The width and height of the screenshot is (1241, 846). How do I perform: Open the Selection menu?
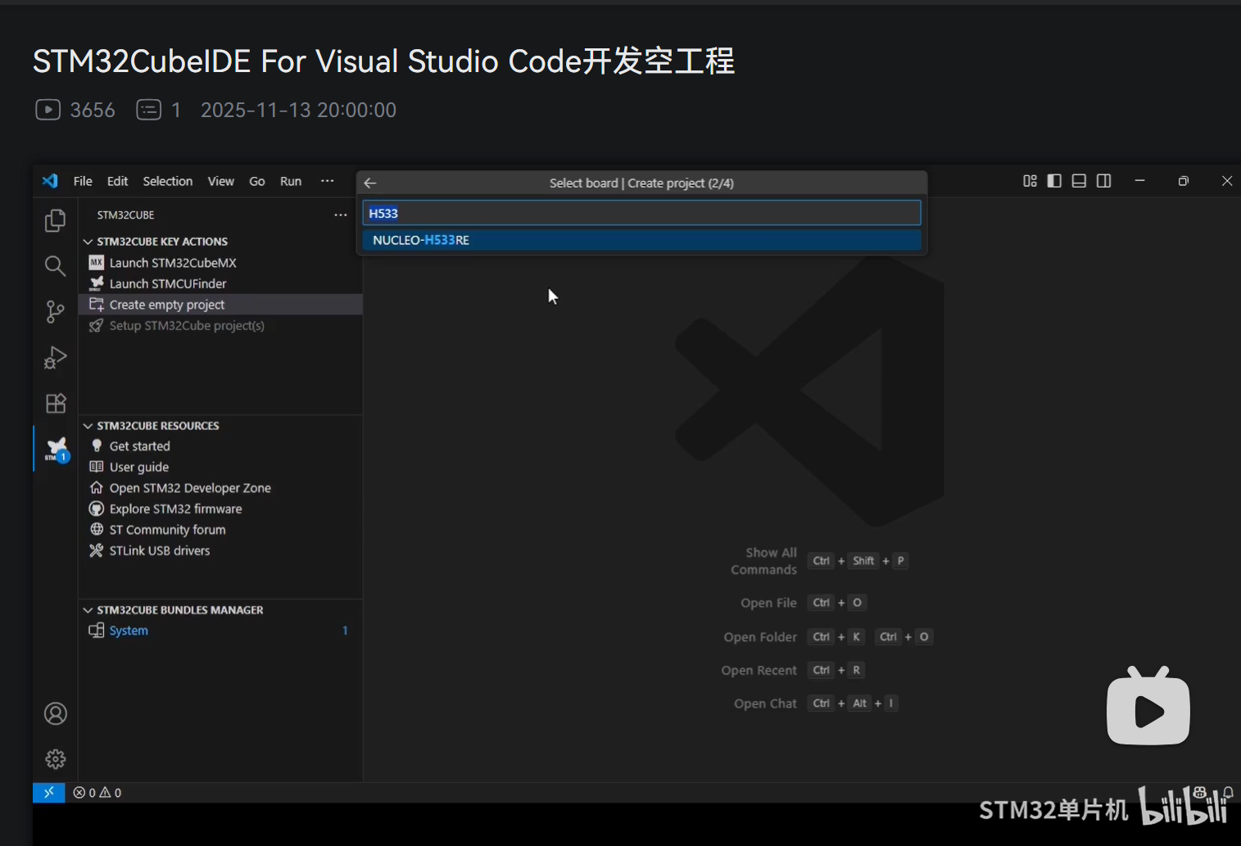(167, 181)
